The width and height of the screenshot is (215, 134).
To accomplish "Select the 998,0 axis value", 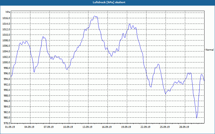I will pyautogui.click(x=8, y=68).
